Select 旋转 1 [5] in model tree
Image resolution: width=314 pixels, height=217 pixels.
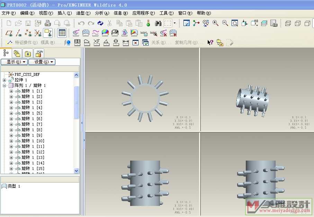[32, 113]
